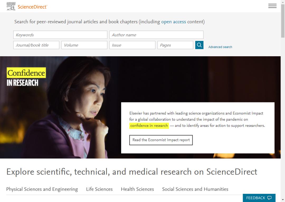This screenshot has height=202, width=285.
Task: Click the ScienceDirect wordmark text
Action: point(32,7)
